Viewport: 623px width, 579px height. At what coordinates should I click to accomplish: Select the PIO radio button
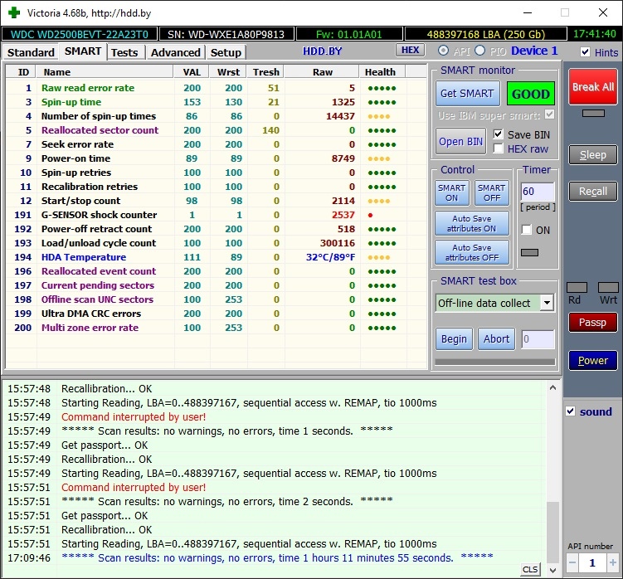point(479,51)
